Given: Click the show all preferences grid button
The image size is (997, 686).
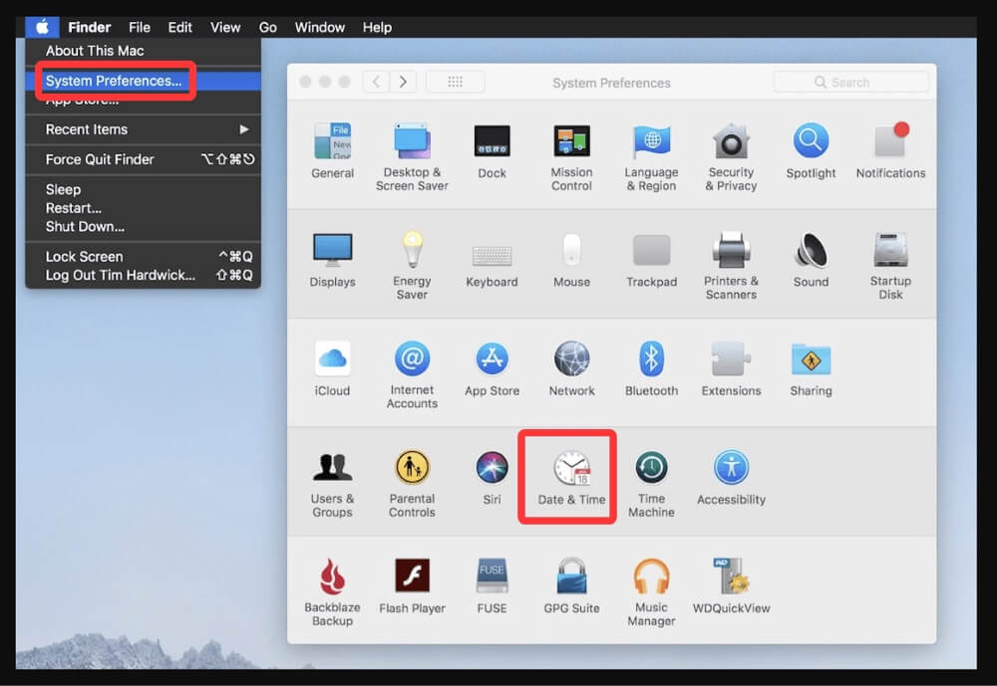Looking at the screenshot, I should [456, 82].
